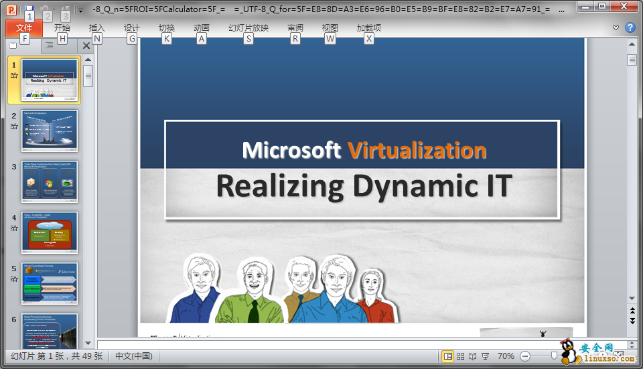Switch to the Slides tab in left pane

coord(14,46)
